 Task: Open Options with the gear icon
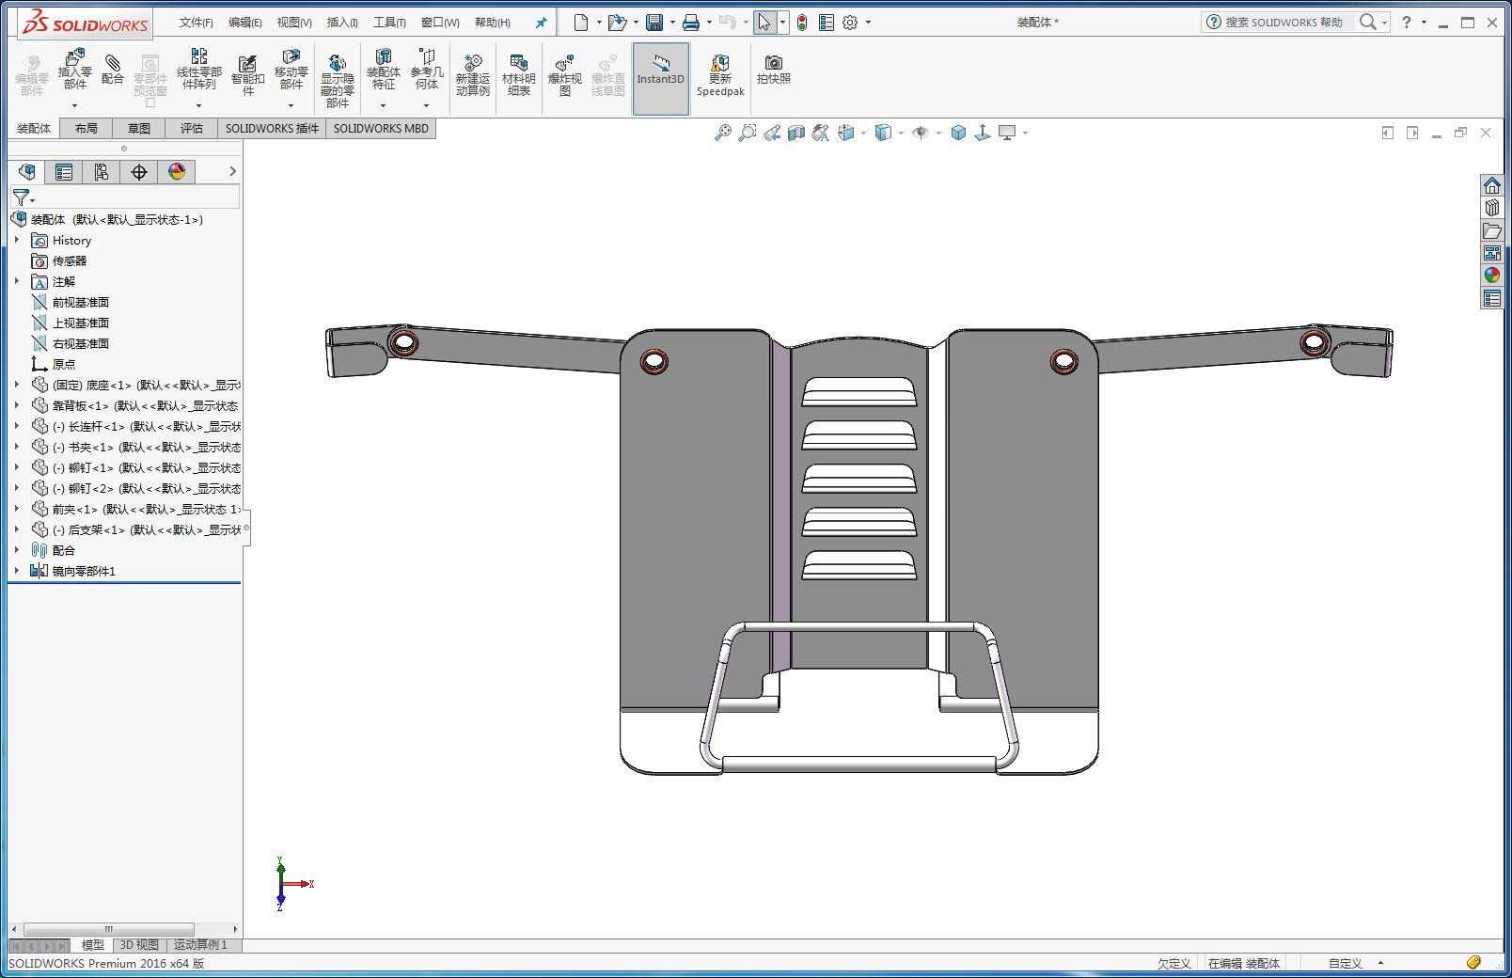tap(850, 23)
